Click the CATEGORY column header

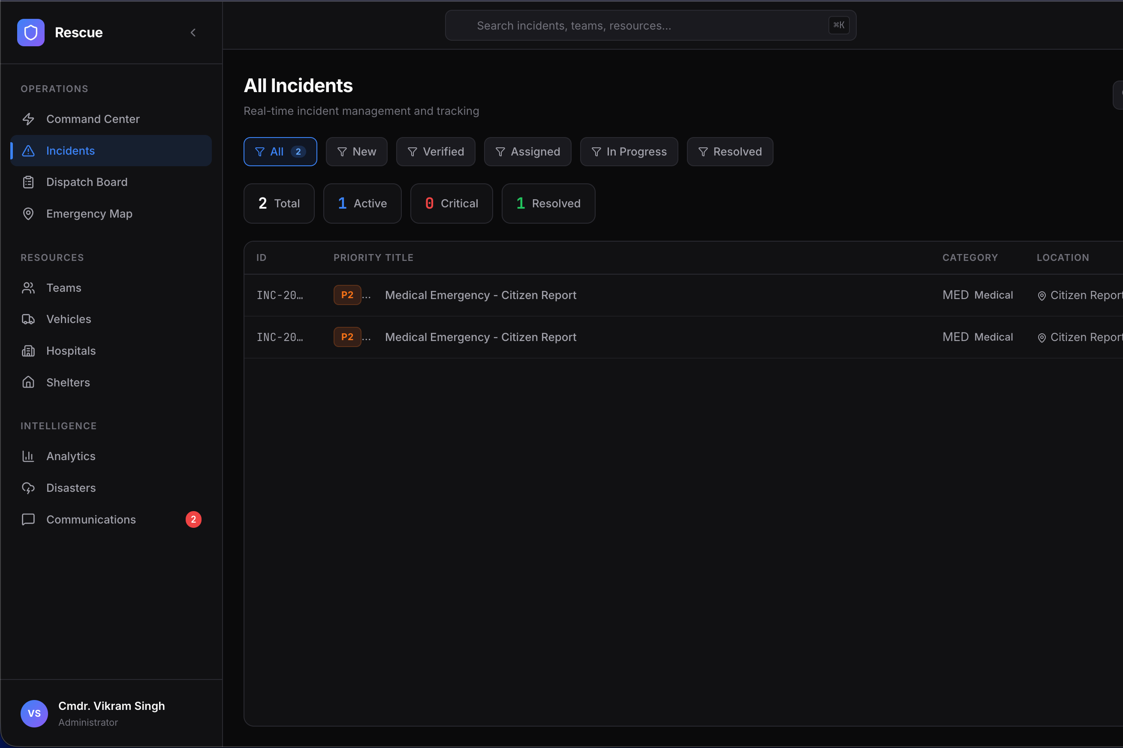click(970, 257)
